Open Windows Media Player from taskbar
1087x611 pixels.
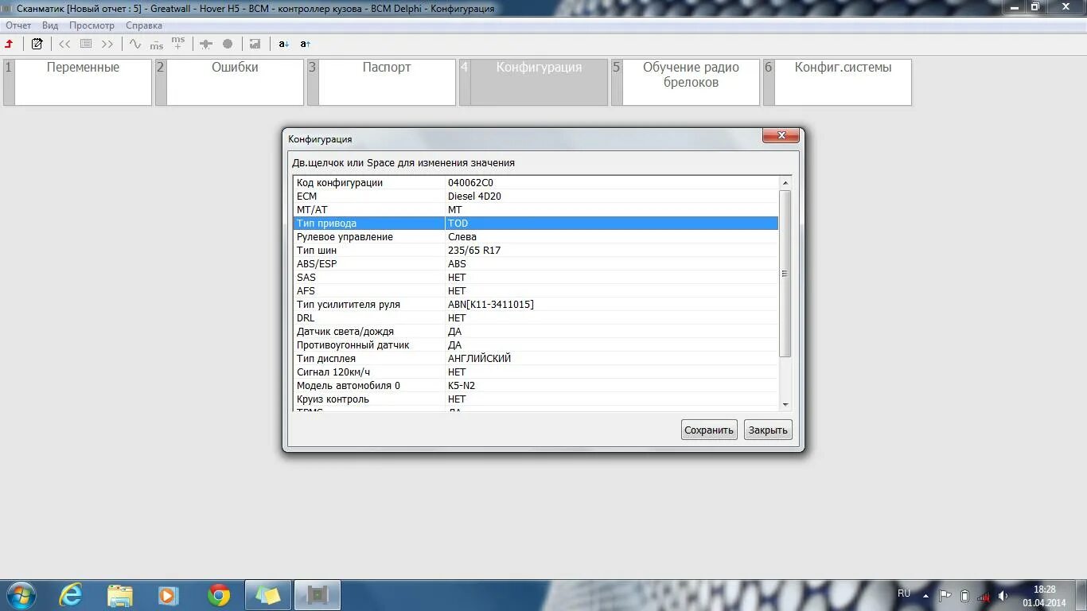click(169, 595)
